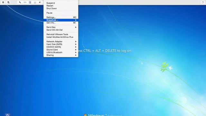Select Reinstall VMware Tools
Image resolution: width=206 pixels, height=116 pixels.
point(61,34)
